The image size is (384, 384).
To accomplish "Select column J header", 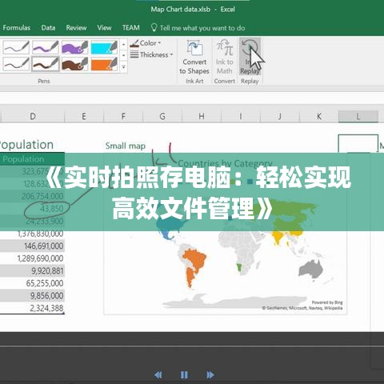I will coord(280,116).
